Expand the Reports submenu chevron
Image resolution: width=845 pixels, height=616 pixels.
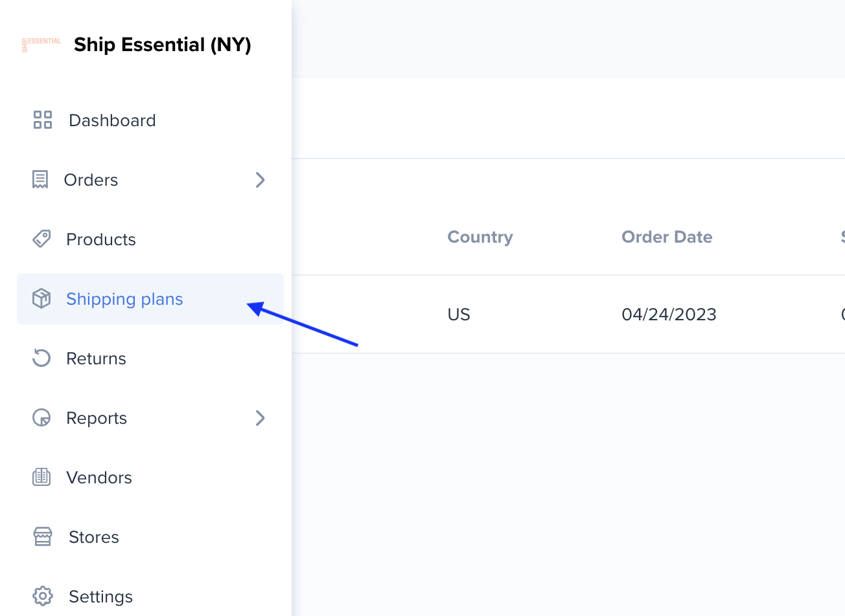tap(260, 417)
